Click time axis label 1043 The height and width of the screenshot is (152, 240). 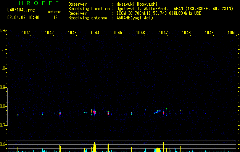[72, 33]
